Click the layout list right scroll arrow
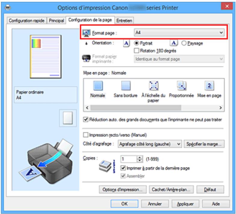 click(x=220, y=108)
